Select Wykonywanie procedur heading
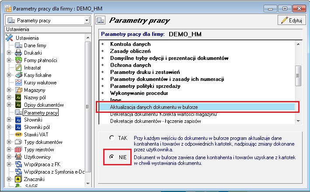The width and height of the screenshot is (310, 192). tap(139, 93)
